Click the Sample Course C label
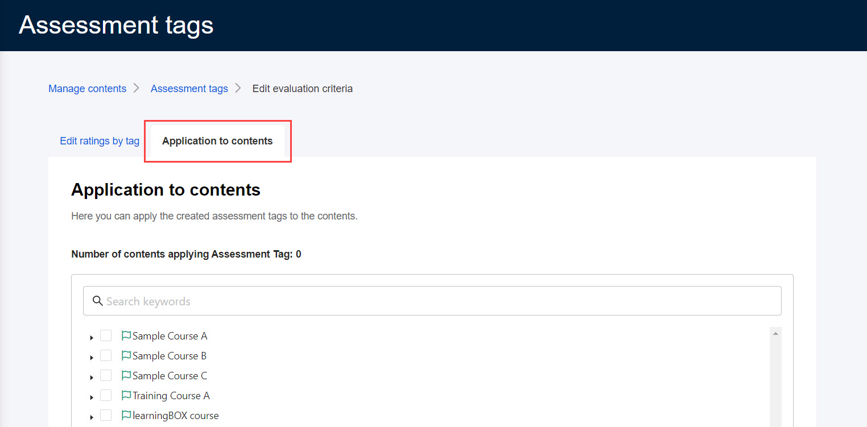Image resolution: width=867 pixels, height=427 pixels. (x=170, y=376)
